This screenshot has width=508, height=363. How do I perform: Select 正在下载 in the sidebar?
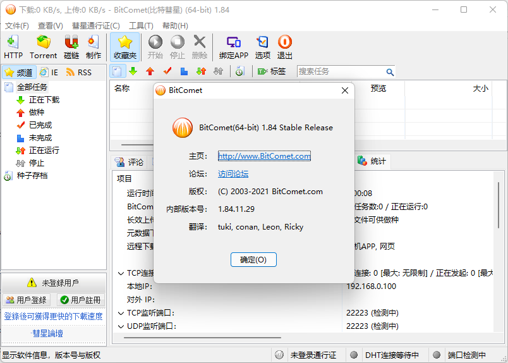[x=44, y=99]
